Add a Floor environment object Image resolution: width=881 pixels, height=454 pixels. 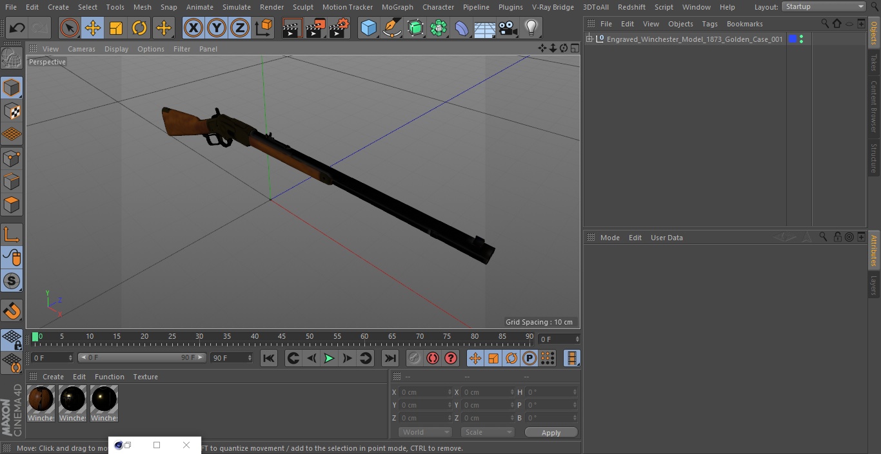click(485, 28)
